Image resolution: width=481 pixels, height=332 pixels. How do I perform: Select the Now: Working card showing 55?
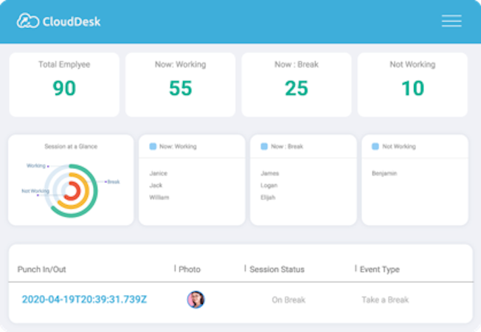coord(180,85)
